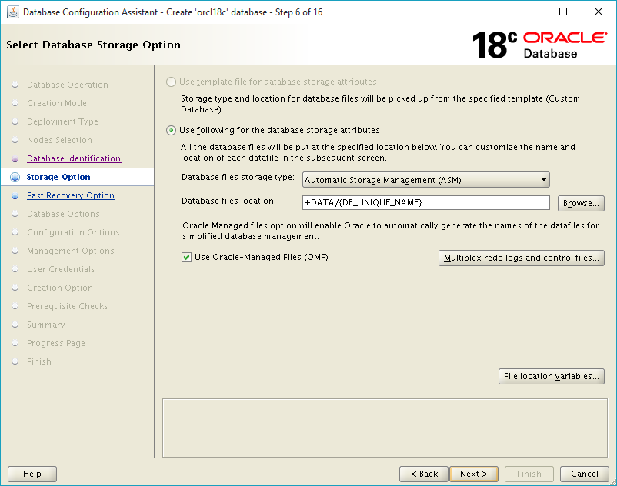617x486 pixels.
Task: Click Browse button for files location
Action: 581,203
